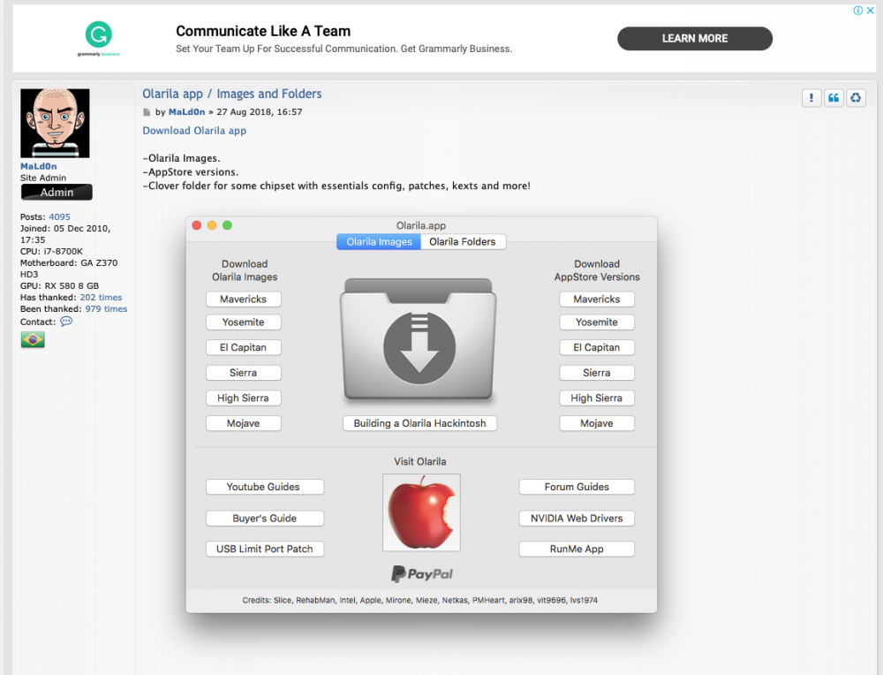Click the Olarila.app window title
883x675 pixels.
coord(421,225)
